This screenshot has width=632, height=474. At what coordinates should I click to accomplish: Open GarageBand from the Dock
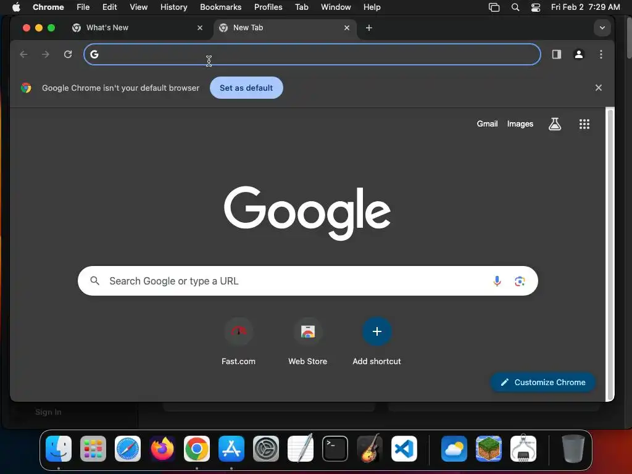point(370,449)
